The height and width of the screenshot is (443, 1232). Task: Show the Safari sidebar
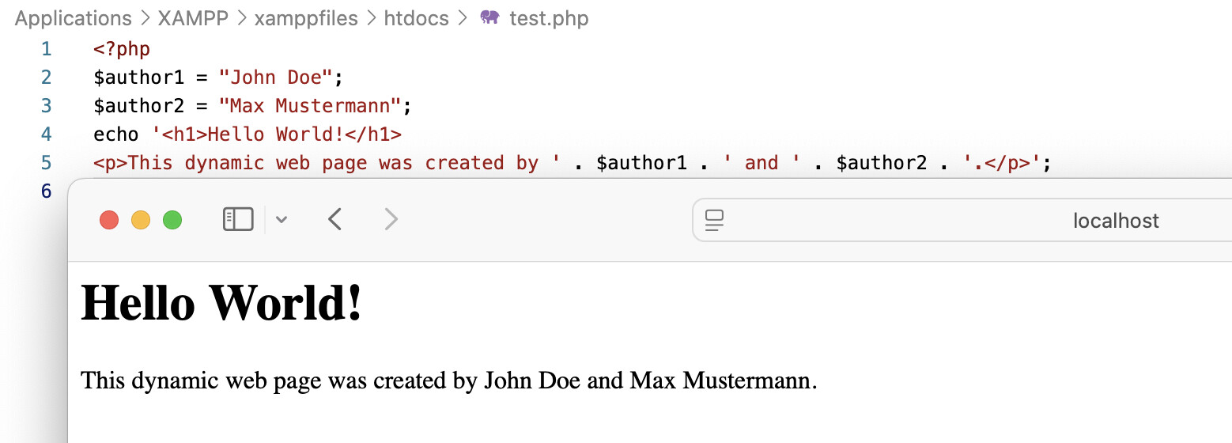[x=238, y=219]
